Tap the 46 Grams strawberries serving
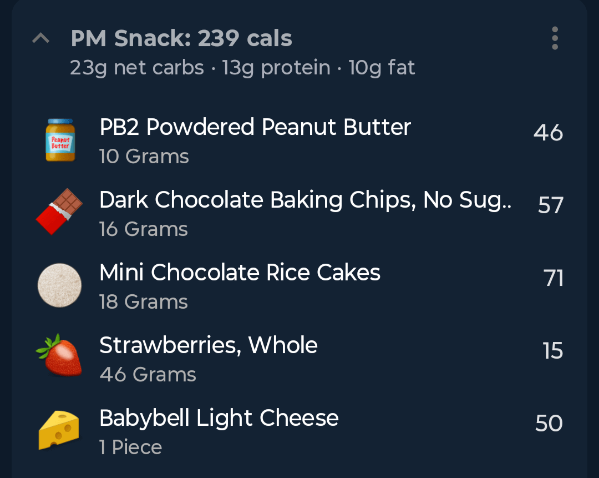Image resolution: width=599 pixels, height=478 pixels. (x=148, y=375)
